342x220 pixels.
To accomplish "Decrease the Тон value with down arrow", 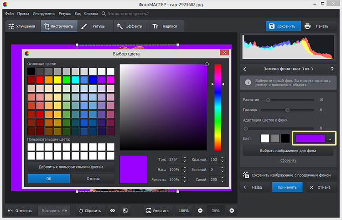I will coord(184,162).
